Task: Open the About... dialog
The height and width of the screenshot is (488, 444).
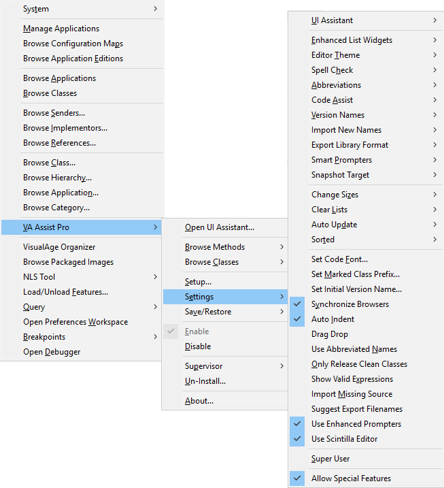Action: tap(199, 401)
